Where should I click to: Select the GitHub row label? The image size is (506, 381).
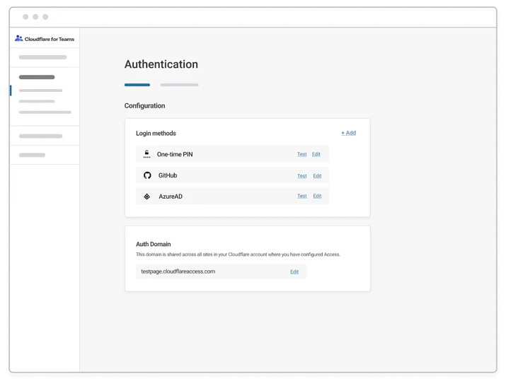click(168, 175)
